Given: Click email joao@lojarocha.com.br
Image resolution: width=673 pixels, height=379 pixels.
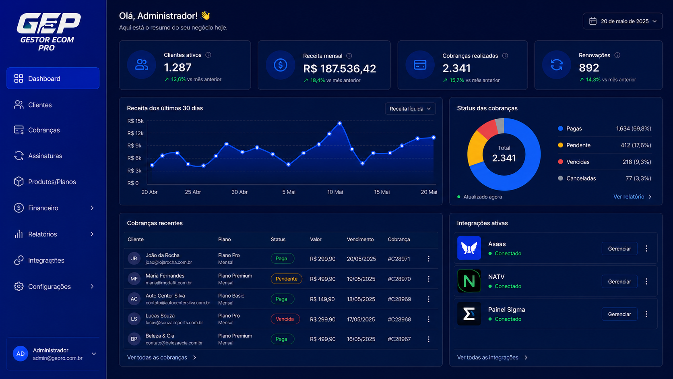Looking at the screenshot, I should pos(169,262).
